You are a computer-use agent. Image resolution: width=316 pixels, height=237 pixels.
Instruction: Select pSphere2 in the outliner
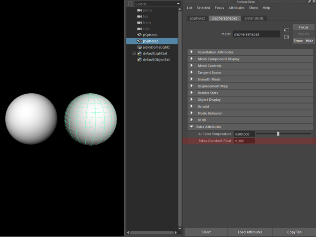coord(152,41)
